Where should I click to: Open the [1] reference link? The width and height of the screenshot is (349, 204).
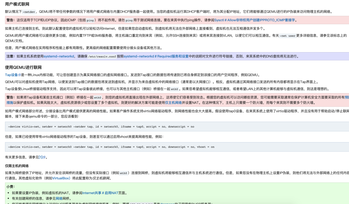point(40,157)
